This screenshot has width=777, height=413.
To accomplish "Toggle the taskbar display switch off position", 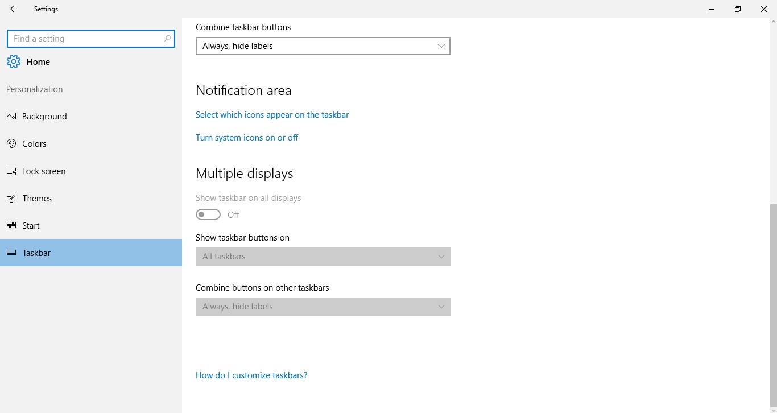I will pos(208,214).
